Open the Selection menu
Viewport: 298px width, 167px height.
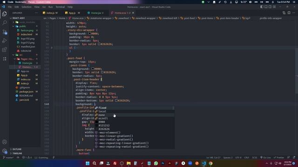27,7
